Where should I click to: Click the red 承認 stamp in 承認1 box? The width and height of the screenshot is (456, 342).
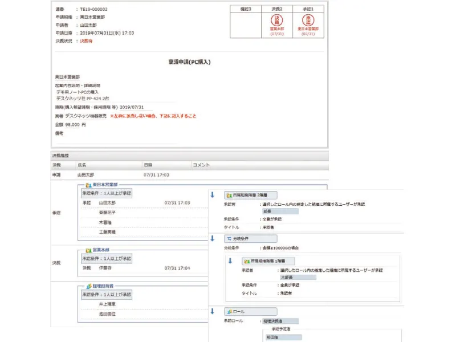[x=308, y=20]
